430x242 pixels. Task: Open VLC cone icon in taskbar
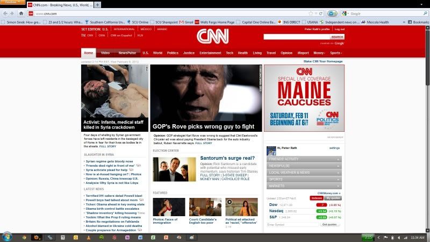[x=88, y=237]
